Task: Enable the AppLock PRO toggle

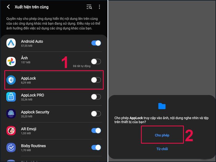Action: pos(96,97)
